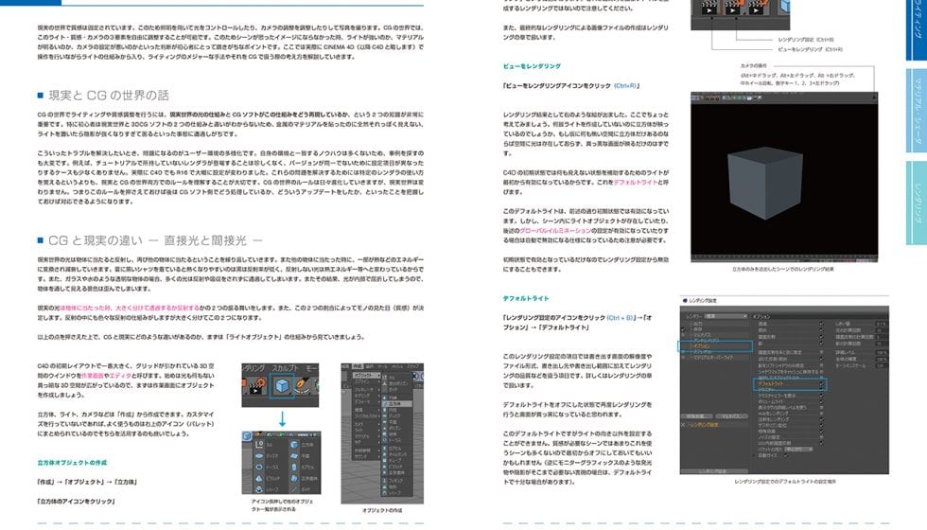The height and width of the screenshot is (530, 927).
Task: Select ディスク disc icon in object palette
Action: click(259, 455)
